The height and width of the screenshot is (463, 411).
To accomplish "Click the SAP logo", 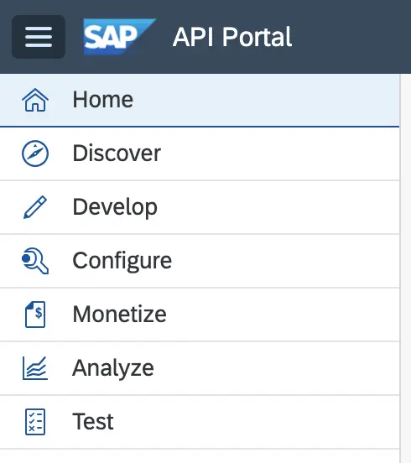I will 120,37.
